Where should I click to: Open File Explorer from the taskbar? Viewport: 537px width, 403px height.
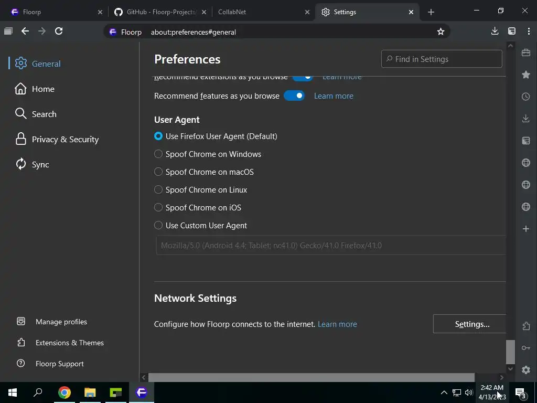90,393
